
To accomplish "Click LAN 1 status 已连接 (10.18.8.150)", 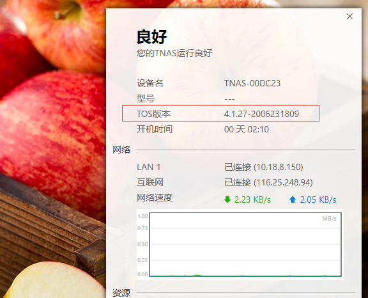I will 264,167.
